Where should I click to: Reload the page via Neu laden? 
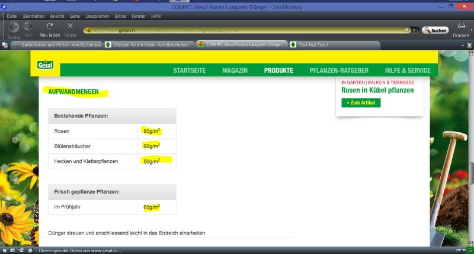50,30
